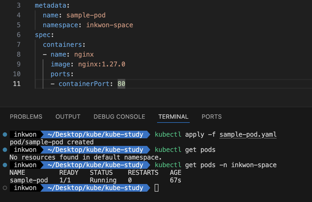
Task: Click the terminal cursor block at the last prompt
Action: (156, 188)
